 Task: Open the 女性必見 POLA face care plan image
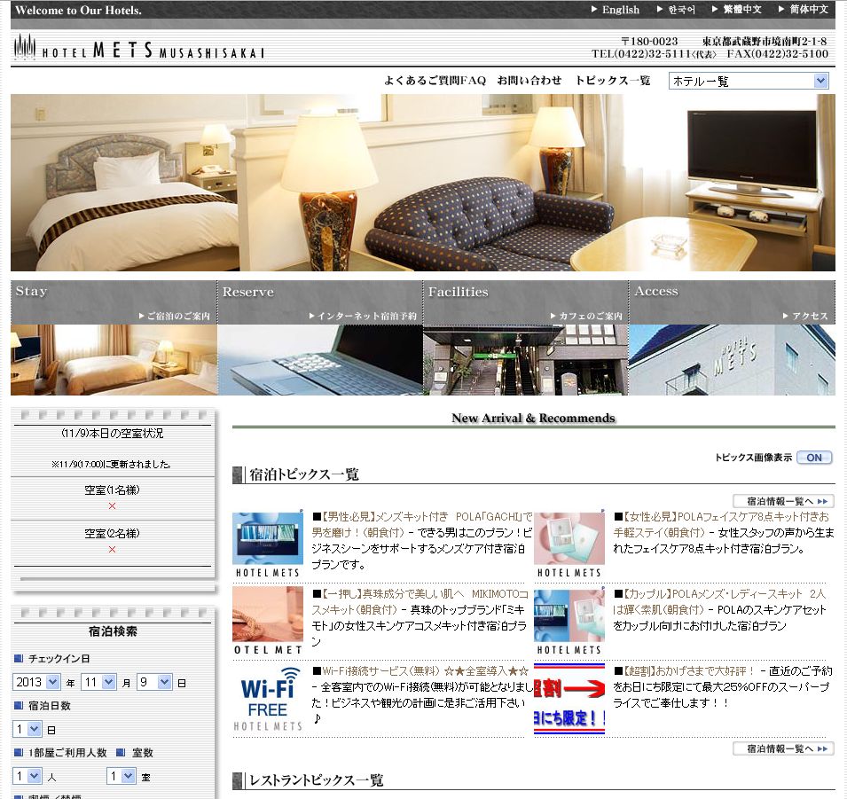(x=569, y=544)
